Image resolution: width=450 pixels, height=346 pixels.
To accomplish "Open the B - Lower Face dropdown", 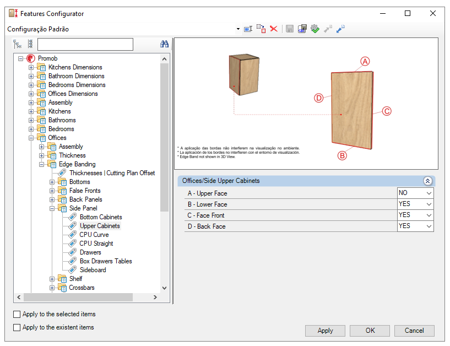I will (429, 204).
